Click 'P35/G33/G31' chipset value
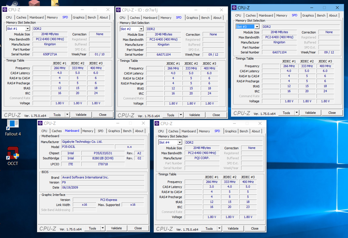 tap(103, 153)
